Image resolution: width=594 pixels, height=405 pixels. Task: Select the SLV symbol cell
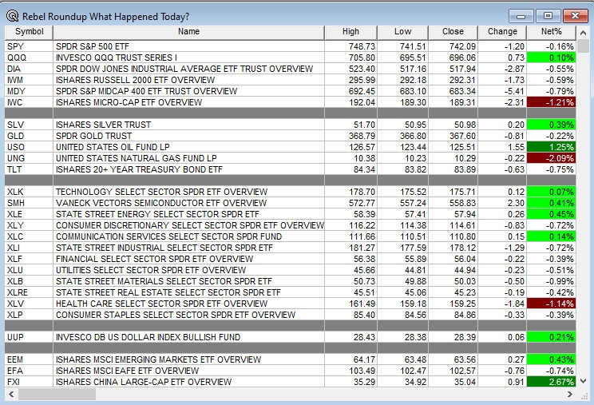click(29, 125)
